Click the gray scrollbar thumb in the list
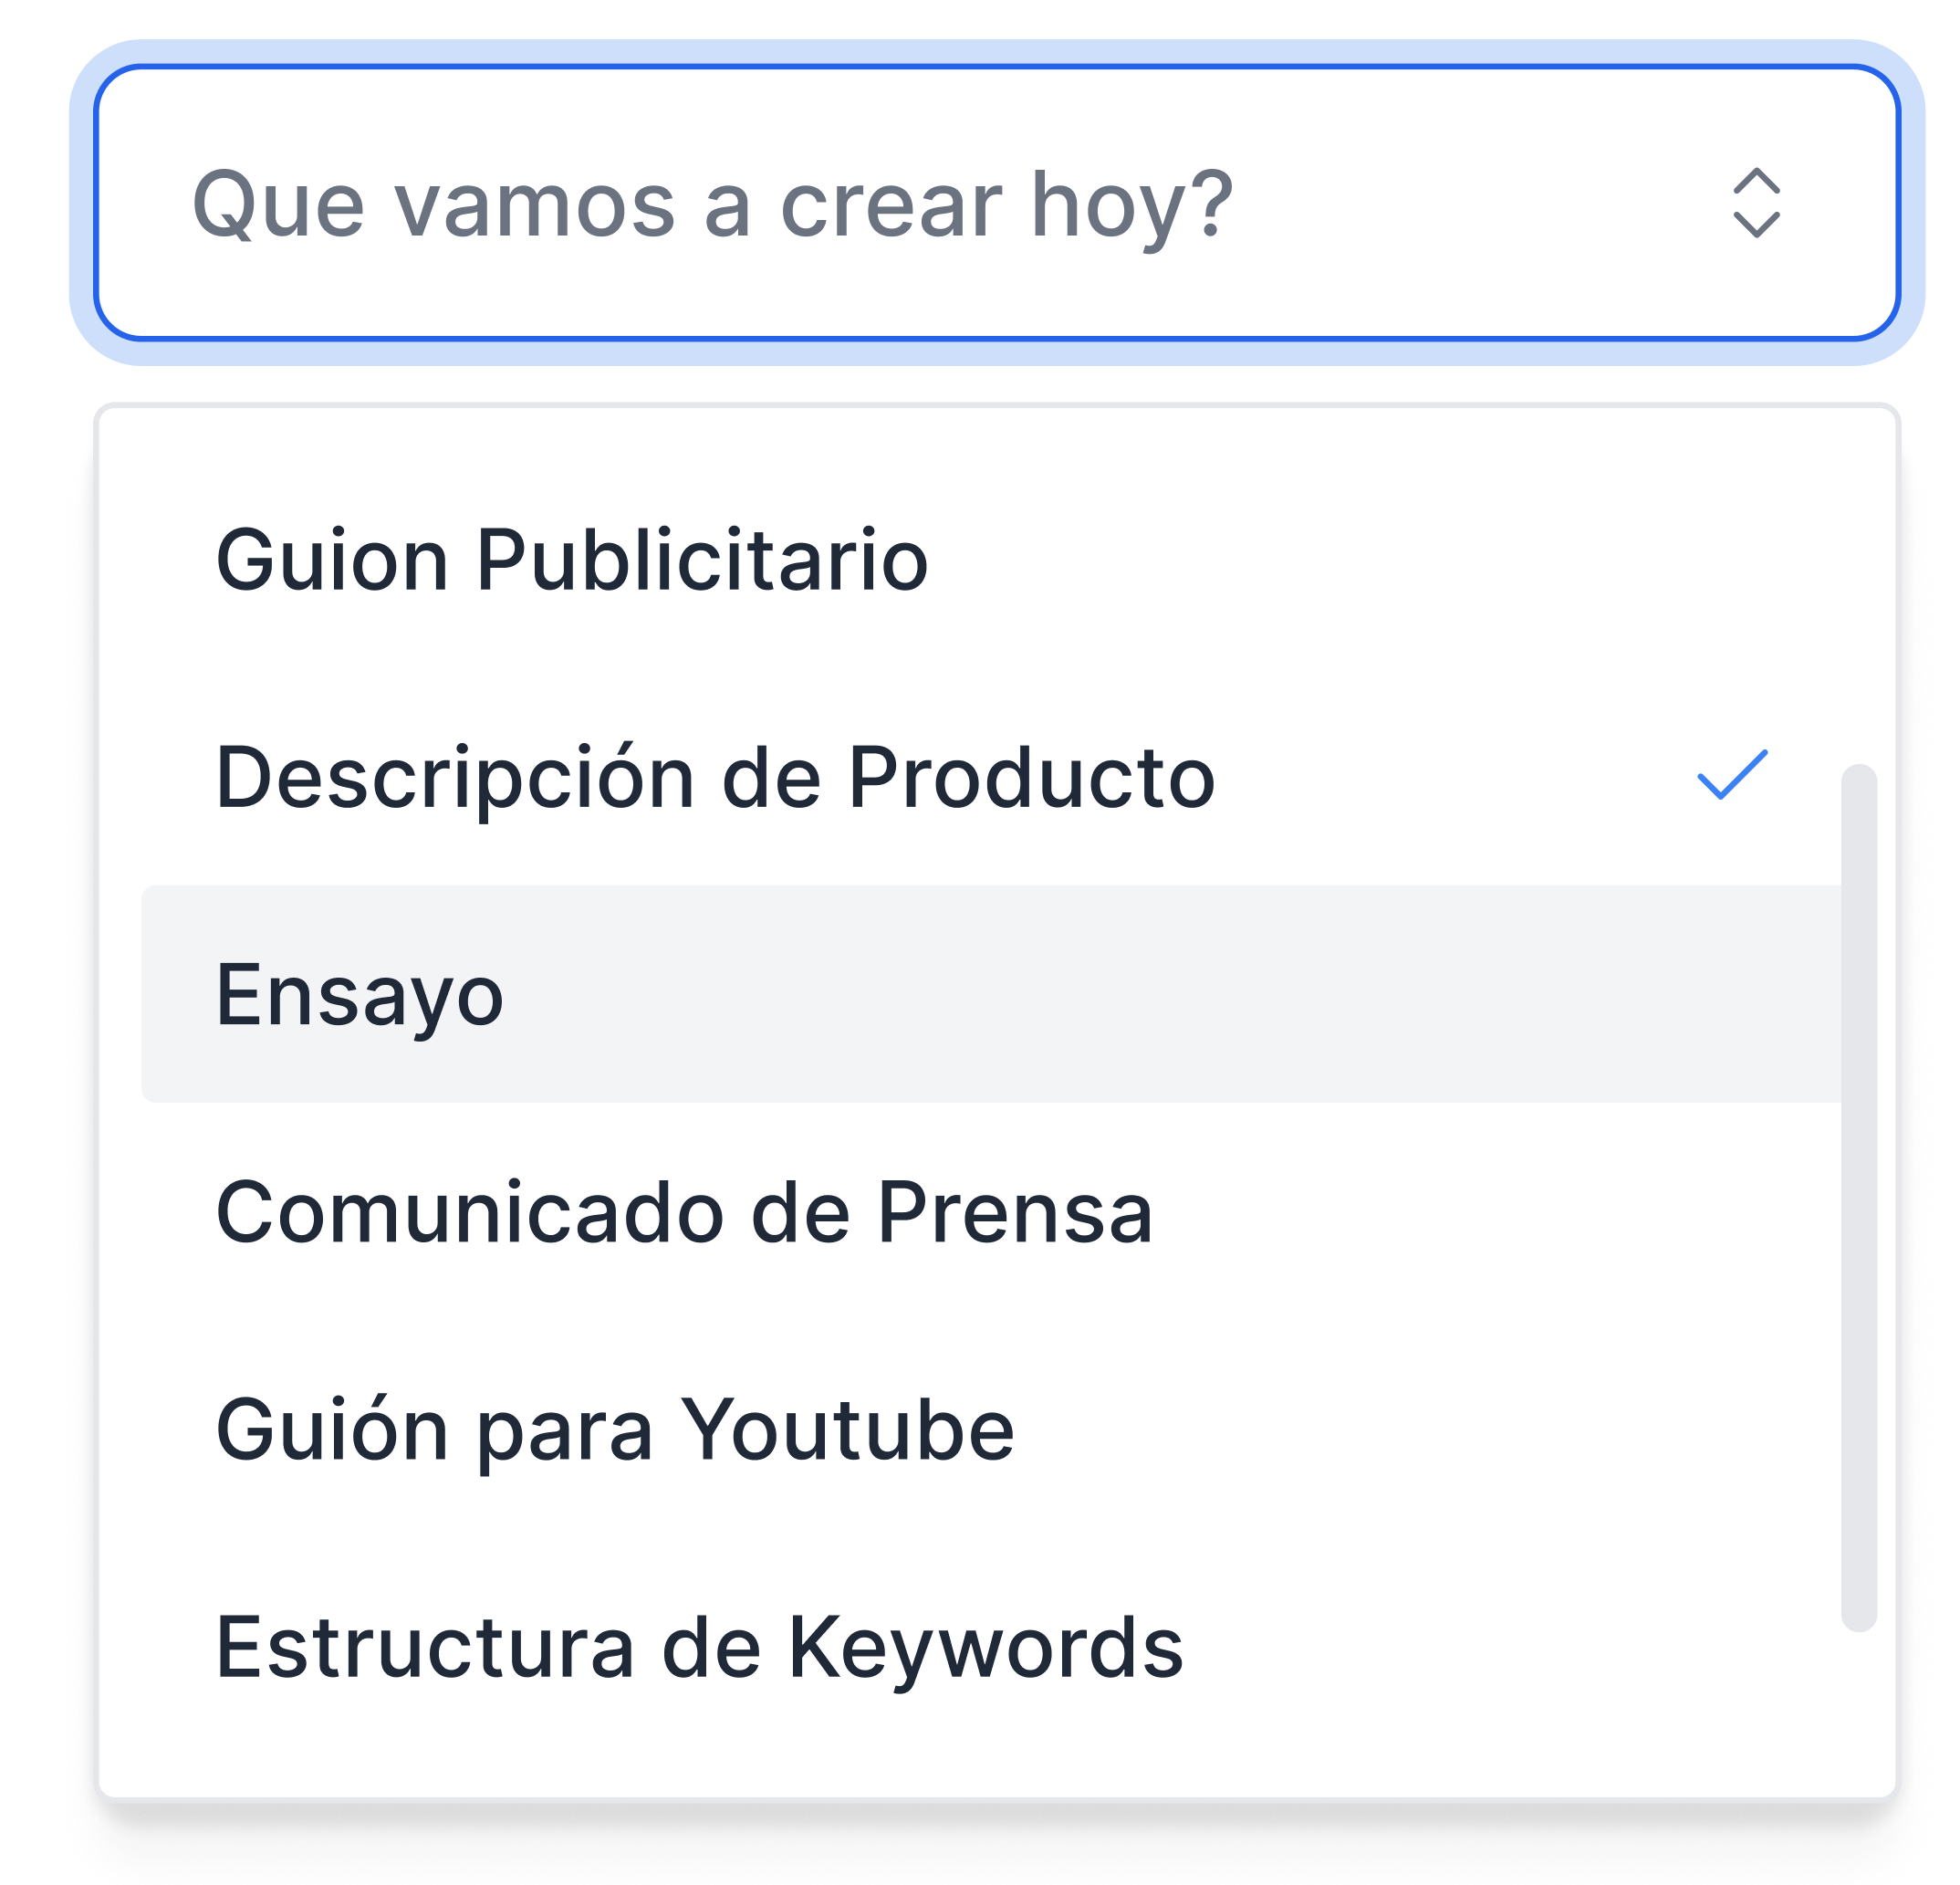The image size is (1960, 1885). (x=1859, y=1198)
